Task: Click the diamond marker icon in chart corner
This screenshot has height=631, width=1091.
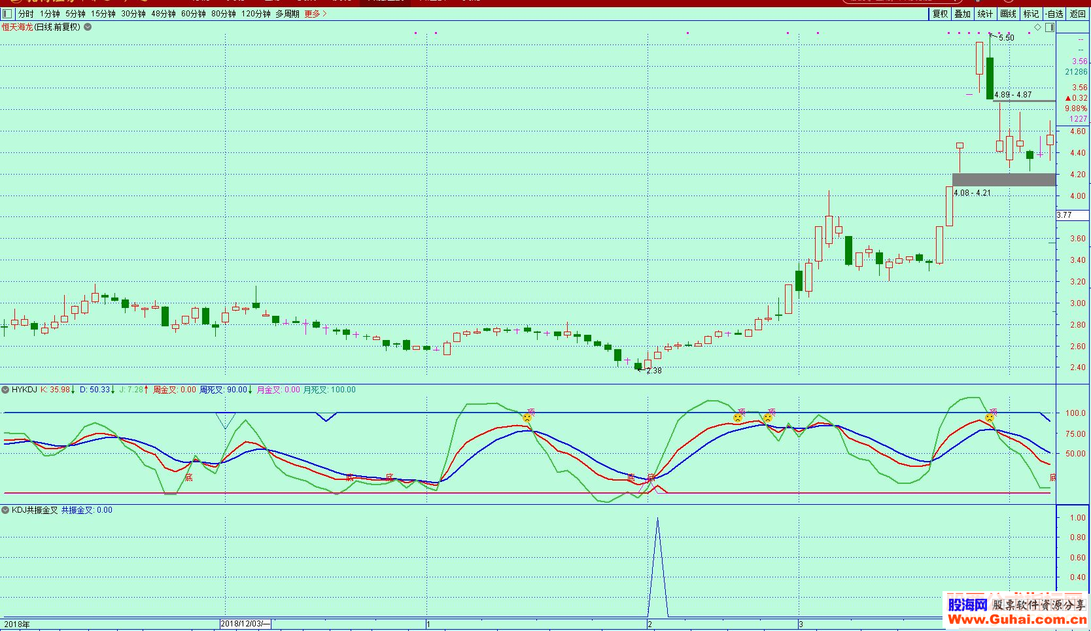Action: pyautogui.click(x=1037, y=27)
